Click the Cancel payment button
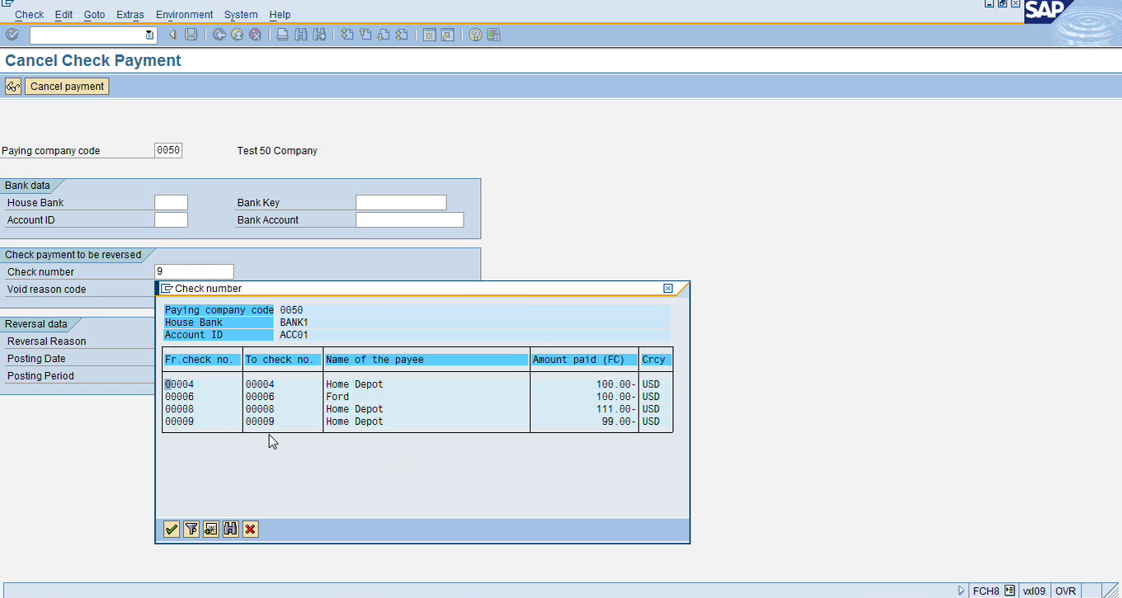1122x598 pixels. click(67, 86)
